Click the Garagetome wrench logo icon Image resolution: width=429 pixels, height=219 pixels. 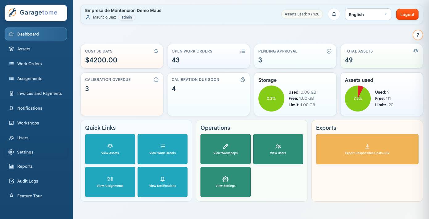coord(12,13)
